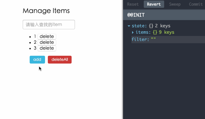205x119 pixels.
Task: Click the items key label
Action: click(x=143, y=32)
